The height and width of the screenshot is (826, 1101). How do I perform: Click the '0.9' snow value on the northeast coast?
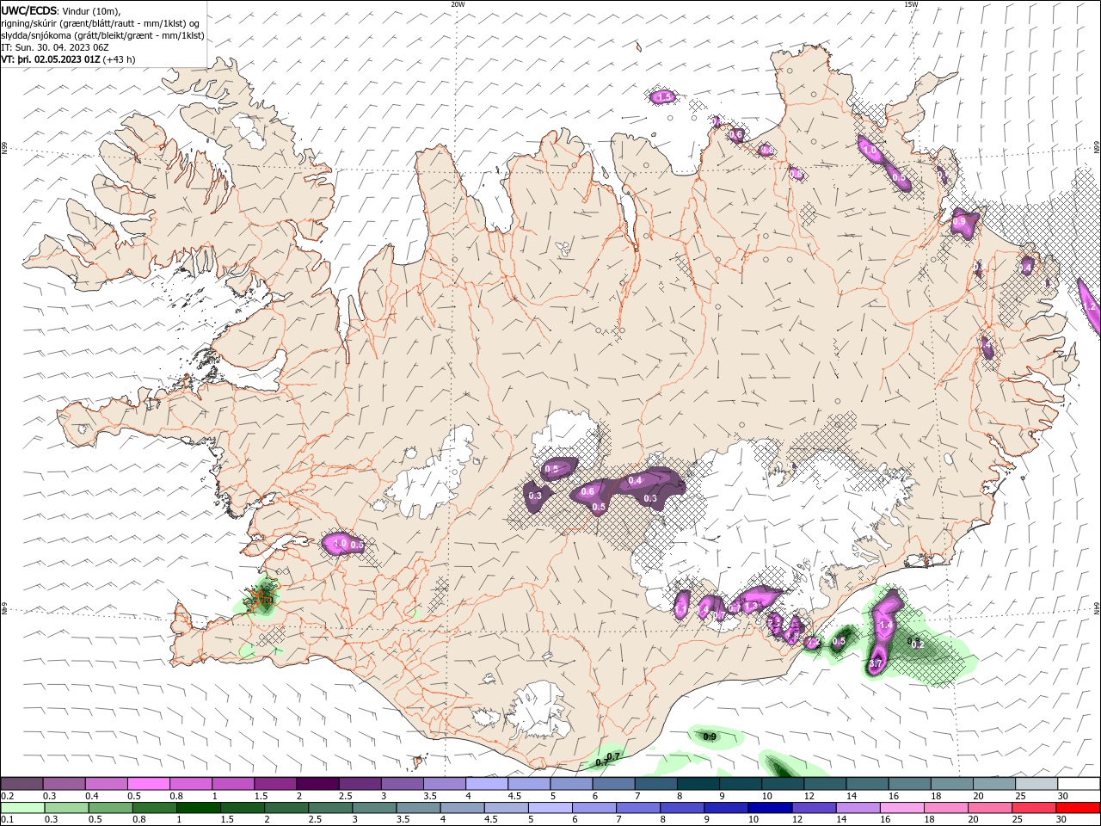click(x=960, y=221)
